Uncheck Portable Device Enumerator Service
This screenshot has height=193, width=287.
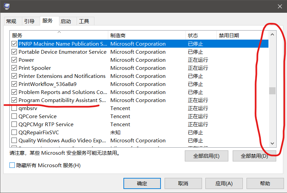tap(14, 52)
